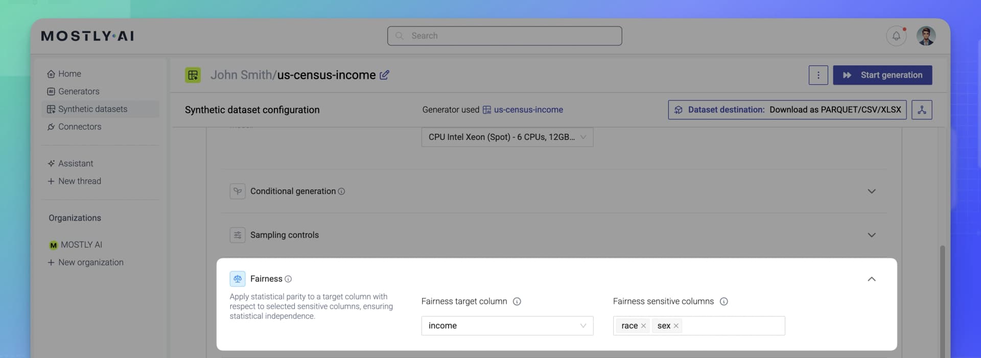Open Generators in the sidebar
Image resolution: width=981 pixels, height=358 pixels.
tap(79, 91)
